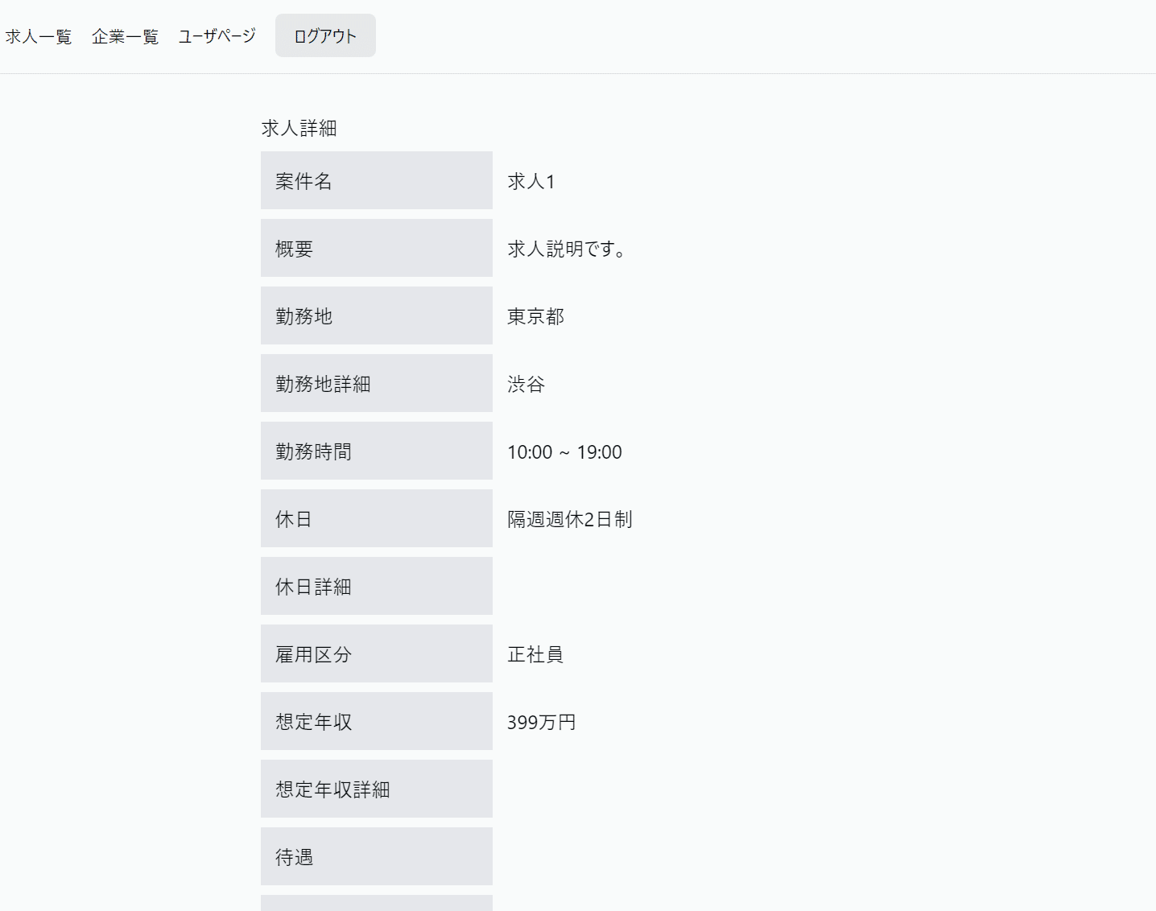Select the 渋谷 location detail value
This screenshot has height=911, width=1156.
pyautogui.click(x=526, y=384)
